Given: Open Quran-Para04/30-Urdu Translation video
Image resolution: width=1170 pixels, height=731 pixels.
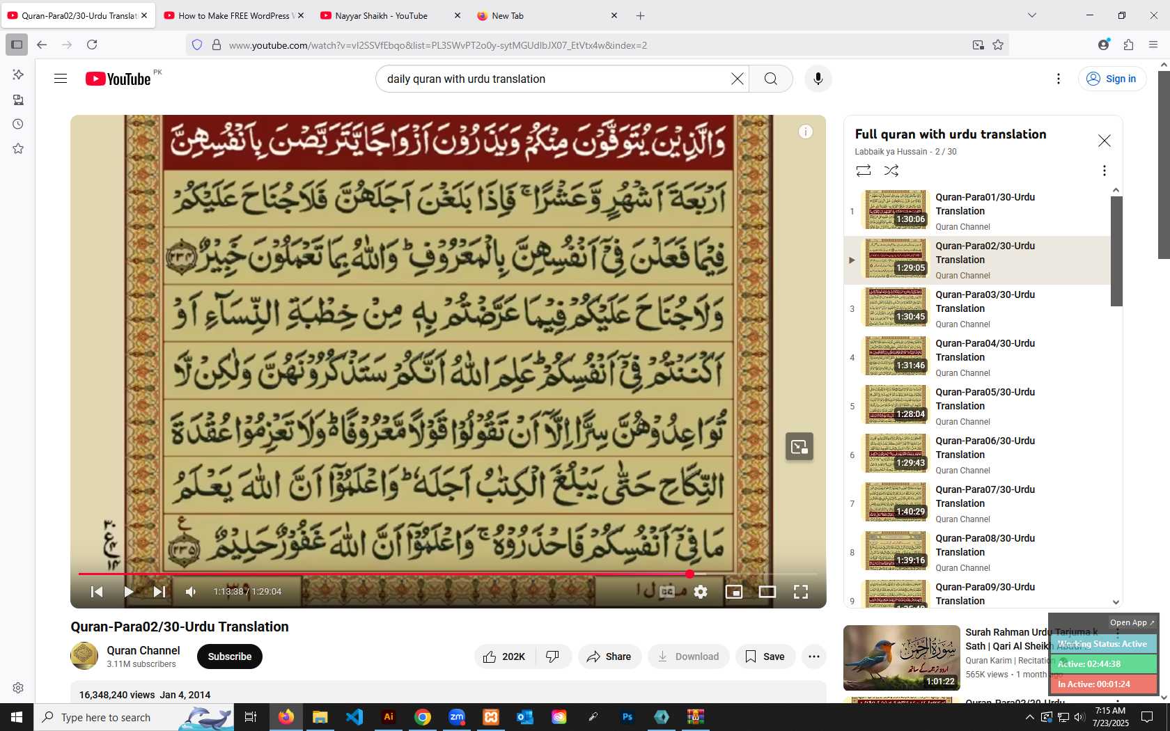Looking at the screenshot, I should 976,358.
